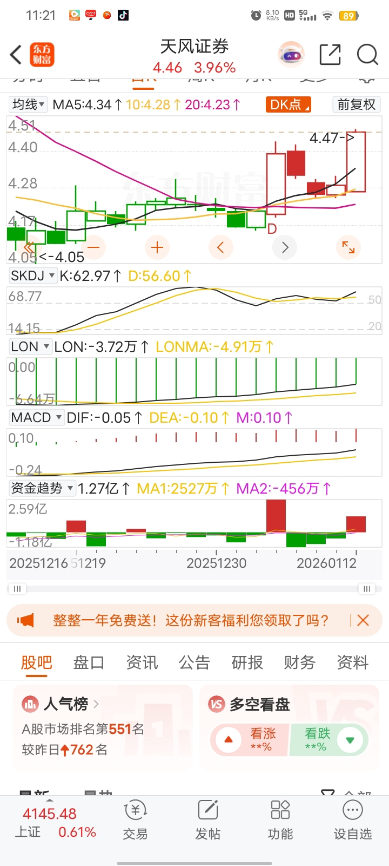Tap the 4.47 high price label
Screen dimensions: 389x866
[x=332, y=138]
